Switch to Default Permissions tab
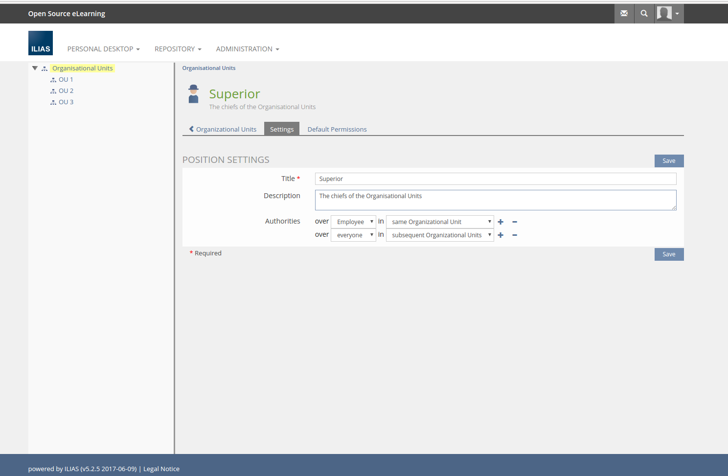 point(337,129)
